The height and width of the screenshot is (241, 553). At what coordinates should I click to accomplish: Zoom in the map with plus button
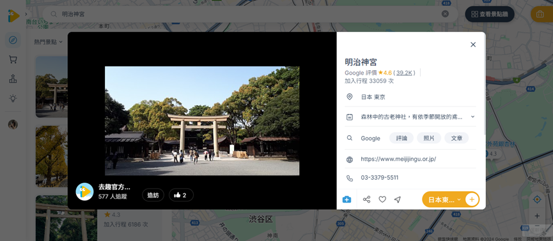(x=537, y=215)
